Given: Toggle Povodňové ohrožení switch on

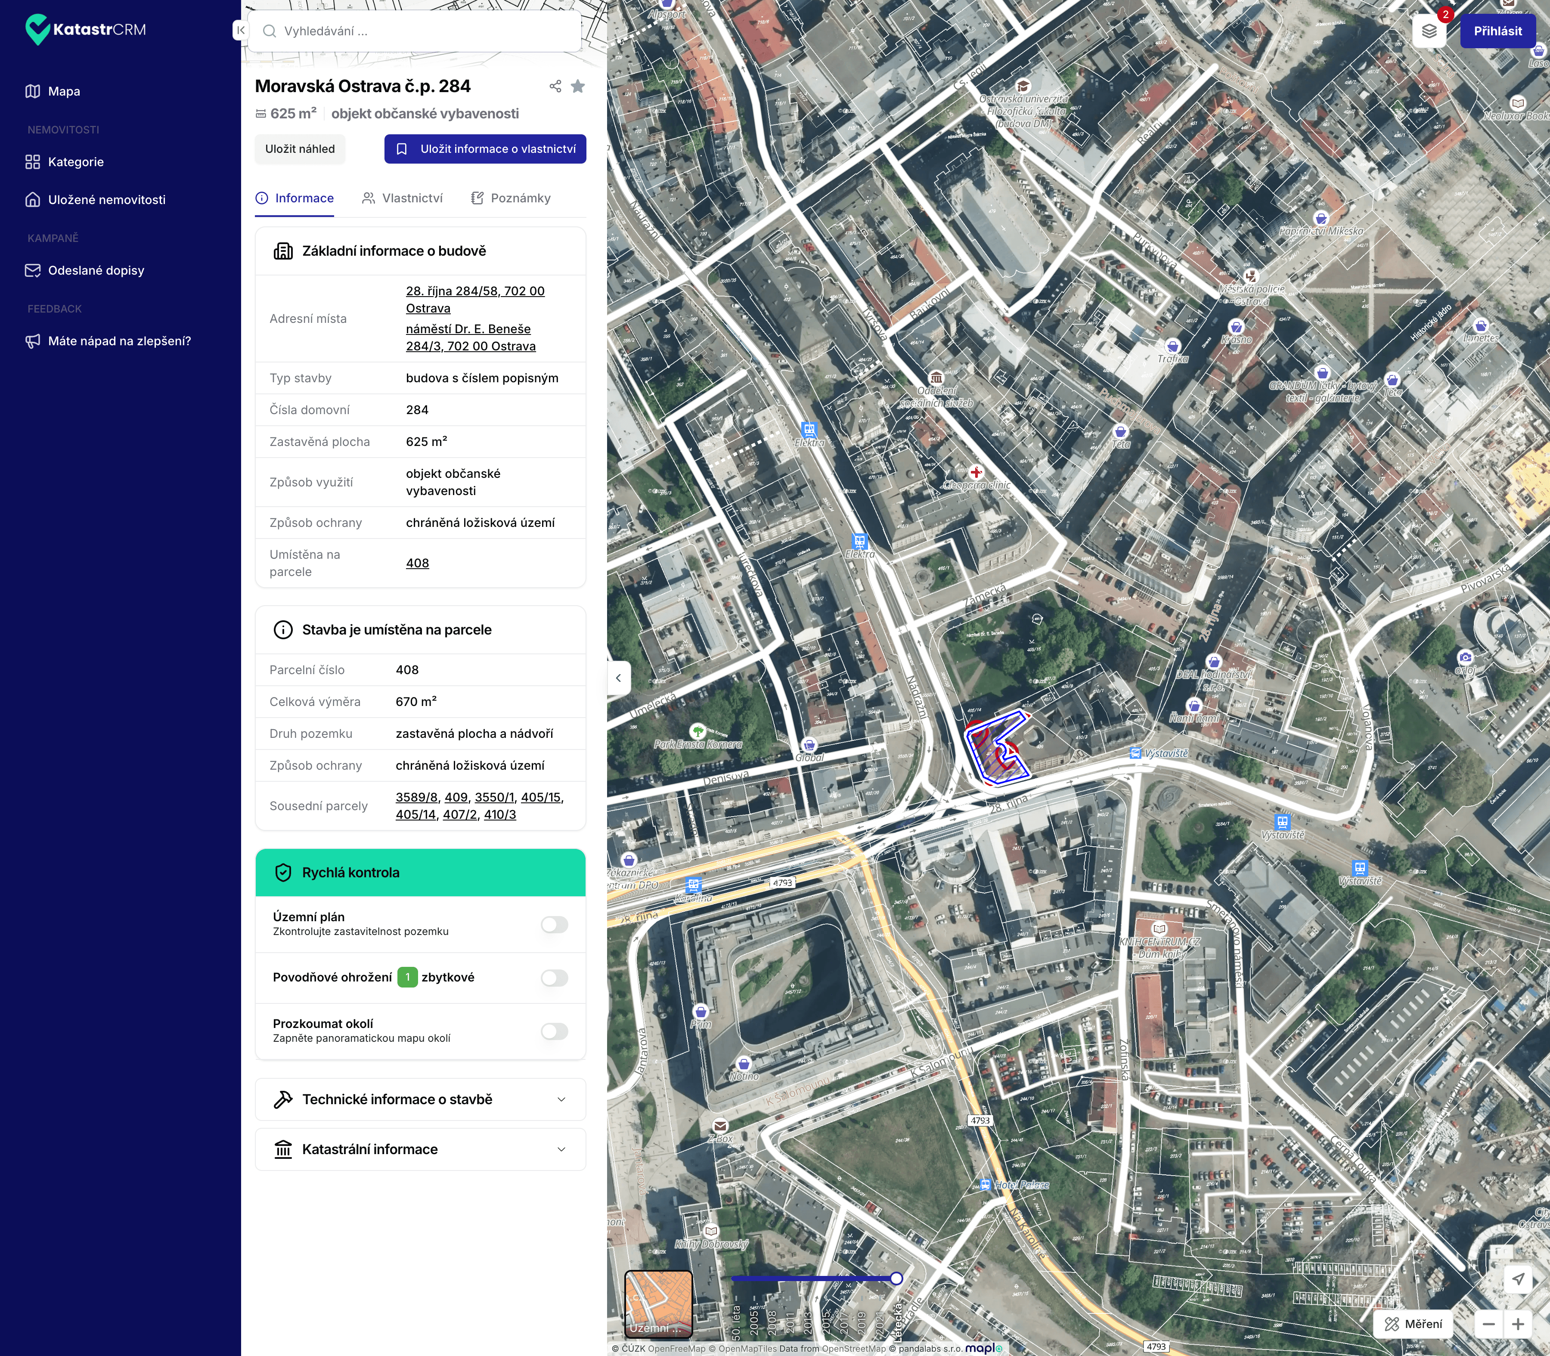Looking at the screenshot, I should [x=554, y=978].
